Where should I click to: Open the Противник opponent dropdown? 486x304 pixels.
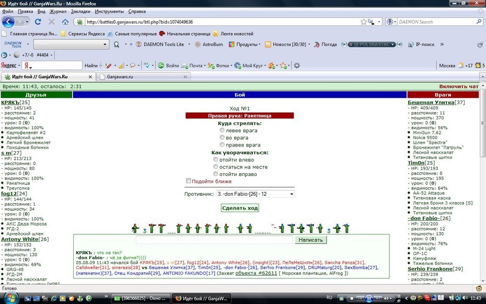pyautogui.click(x=255, y=194)
